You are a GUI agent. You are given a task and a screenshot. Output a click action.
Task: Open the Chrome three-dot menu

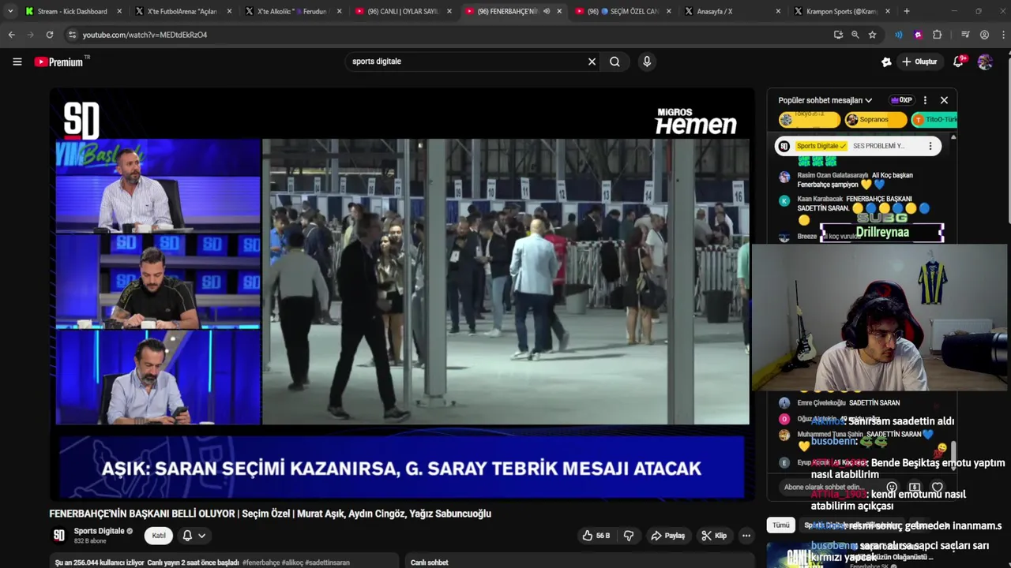pos(1002,35)
